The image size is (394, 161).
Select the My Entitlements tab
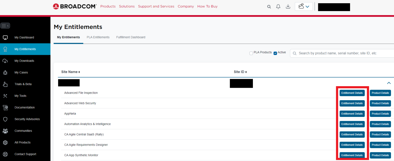(x=68, y=37)
